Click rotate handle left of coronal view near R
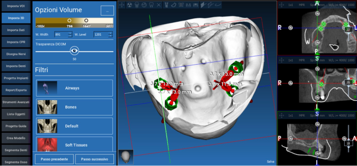Image resolution: width=357 pixels, height=166 pixels. pyautogui.click(x=291, y=83)
